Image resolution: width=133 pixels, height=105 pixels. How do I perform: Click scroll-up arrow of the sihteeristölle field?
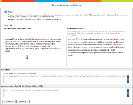click(128, 90)
